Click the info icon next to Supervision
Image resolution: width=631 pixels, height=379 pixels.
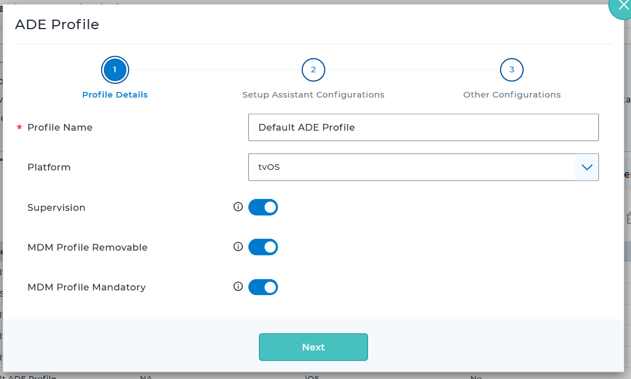(238, 207)
